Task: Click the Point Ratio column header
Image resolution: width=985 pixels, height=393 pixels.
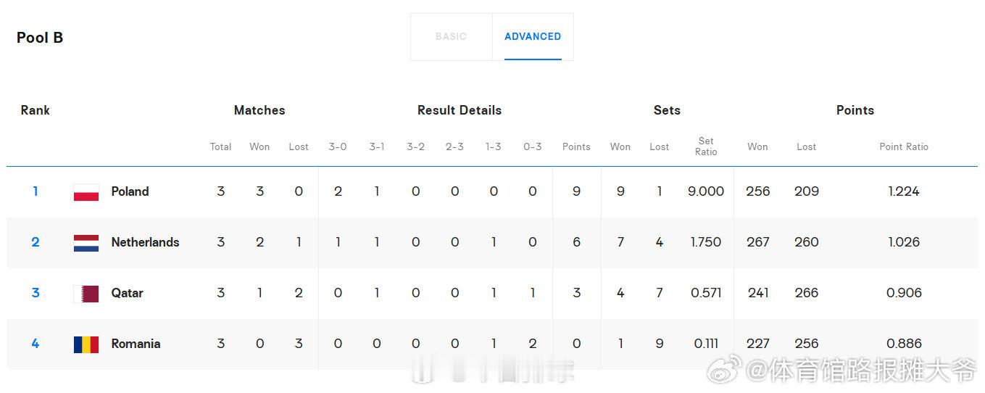Action: tap(904, 146)
